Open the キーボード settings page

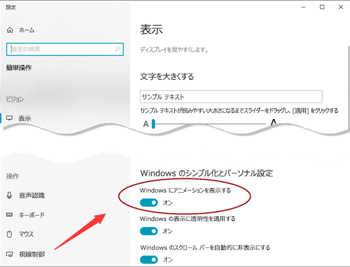[32, 215]
